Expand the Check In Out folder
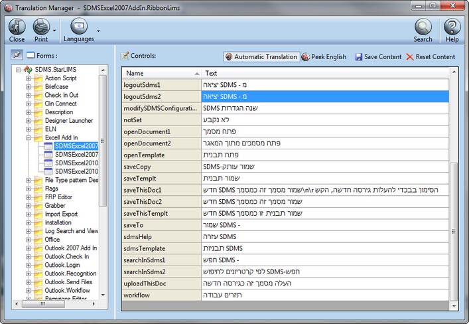This screenshot has height=324, width=469. click(x=29, y=95)
